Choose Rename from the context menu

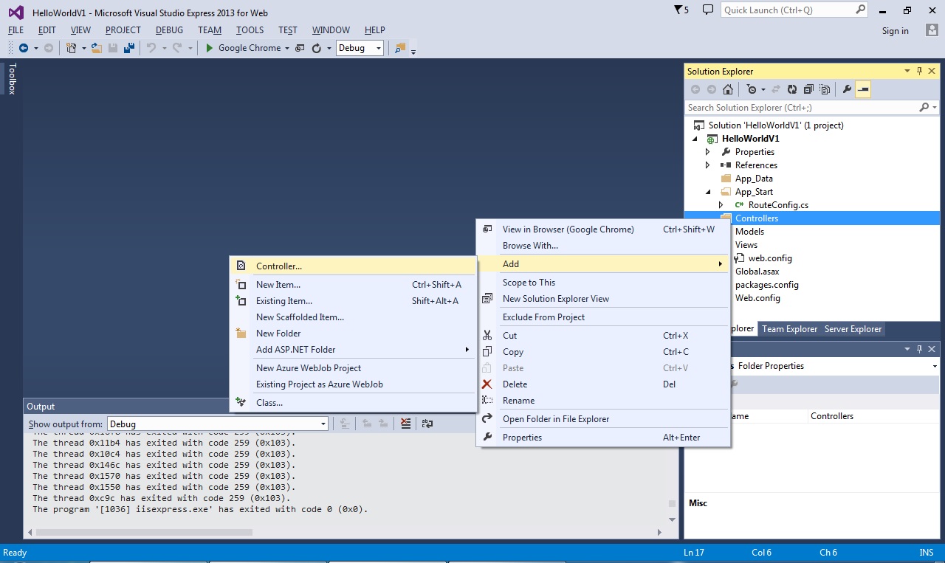point(602,401)
